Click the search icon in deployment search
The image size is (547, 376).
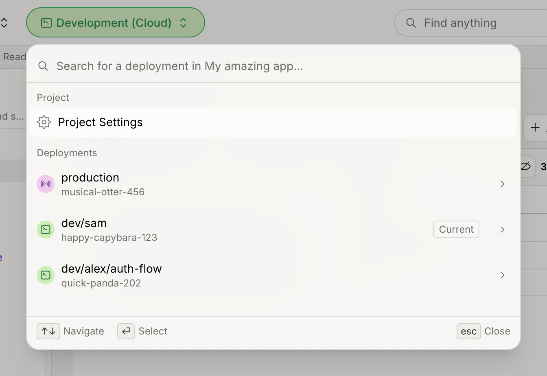(43, 66)
